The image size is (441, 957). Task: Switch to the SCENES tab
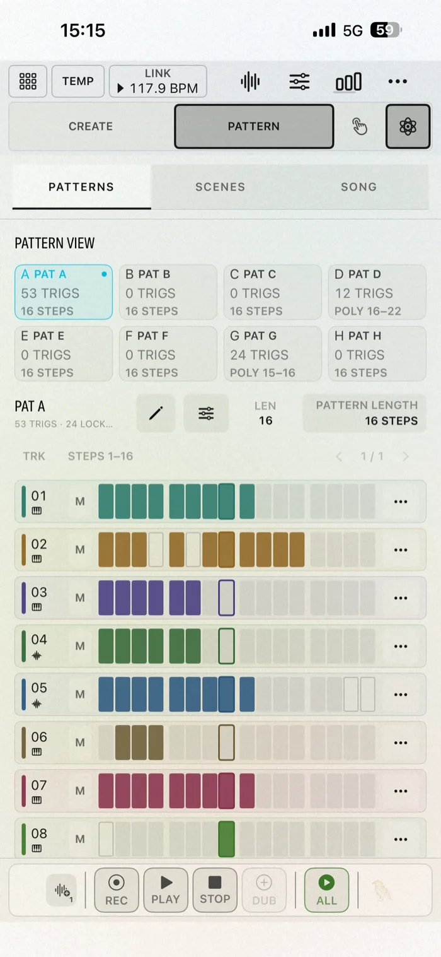(x=220, y=187)
